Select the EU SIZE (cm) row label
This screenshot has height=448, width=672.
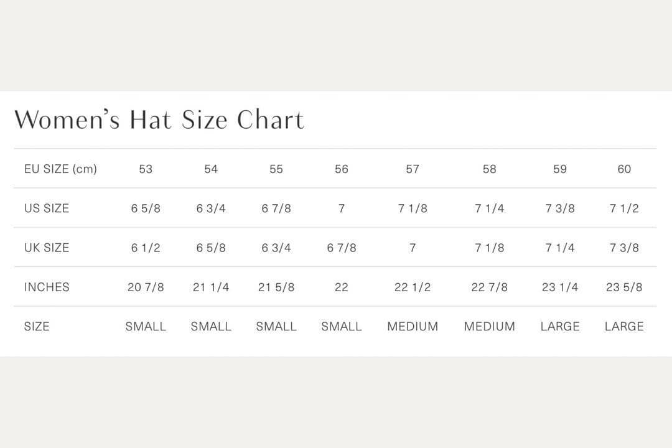pyautogui.click(x=60, y=169)
